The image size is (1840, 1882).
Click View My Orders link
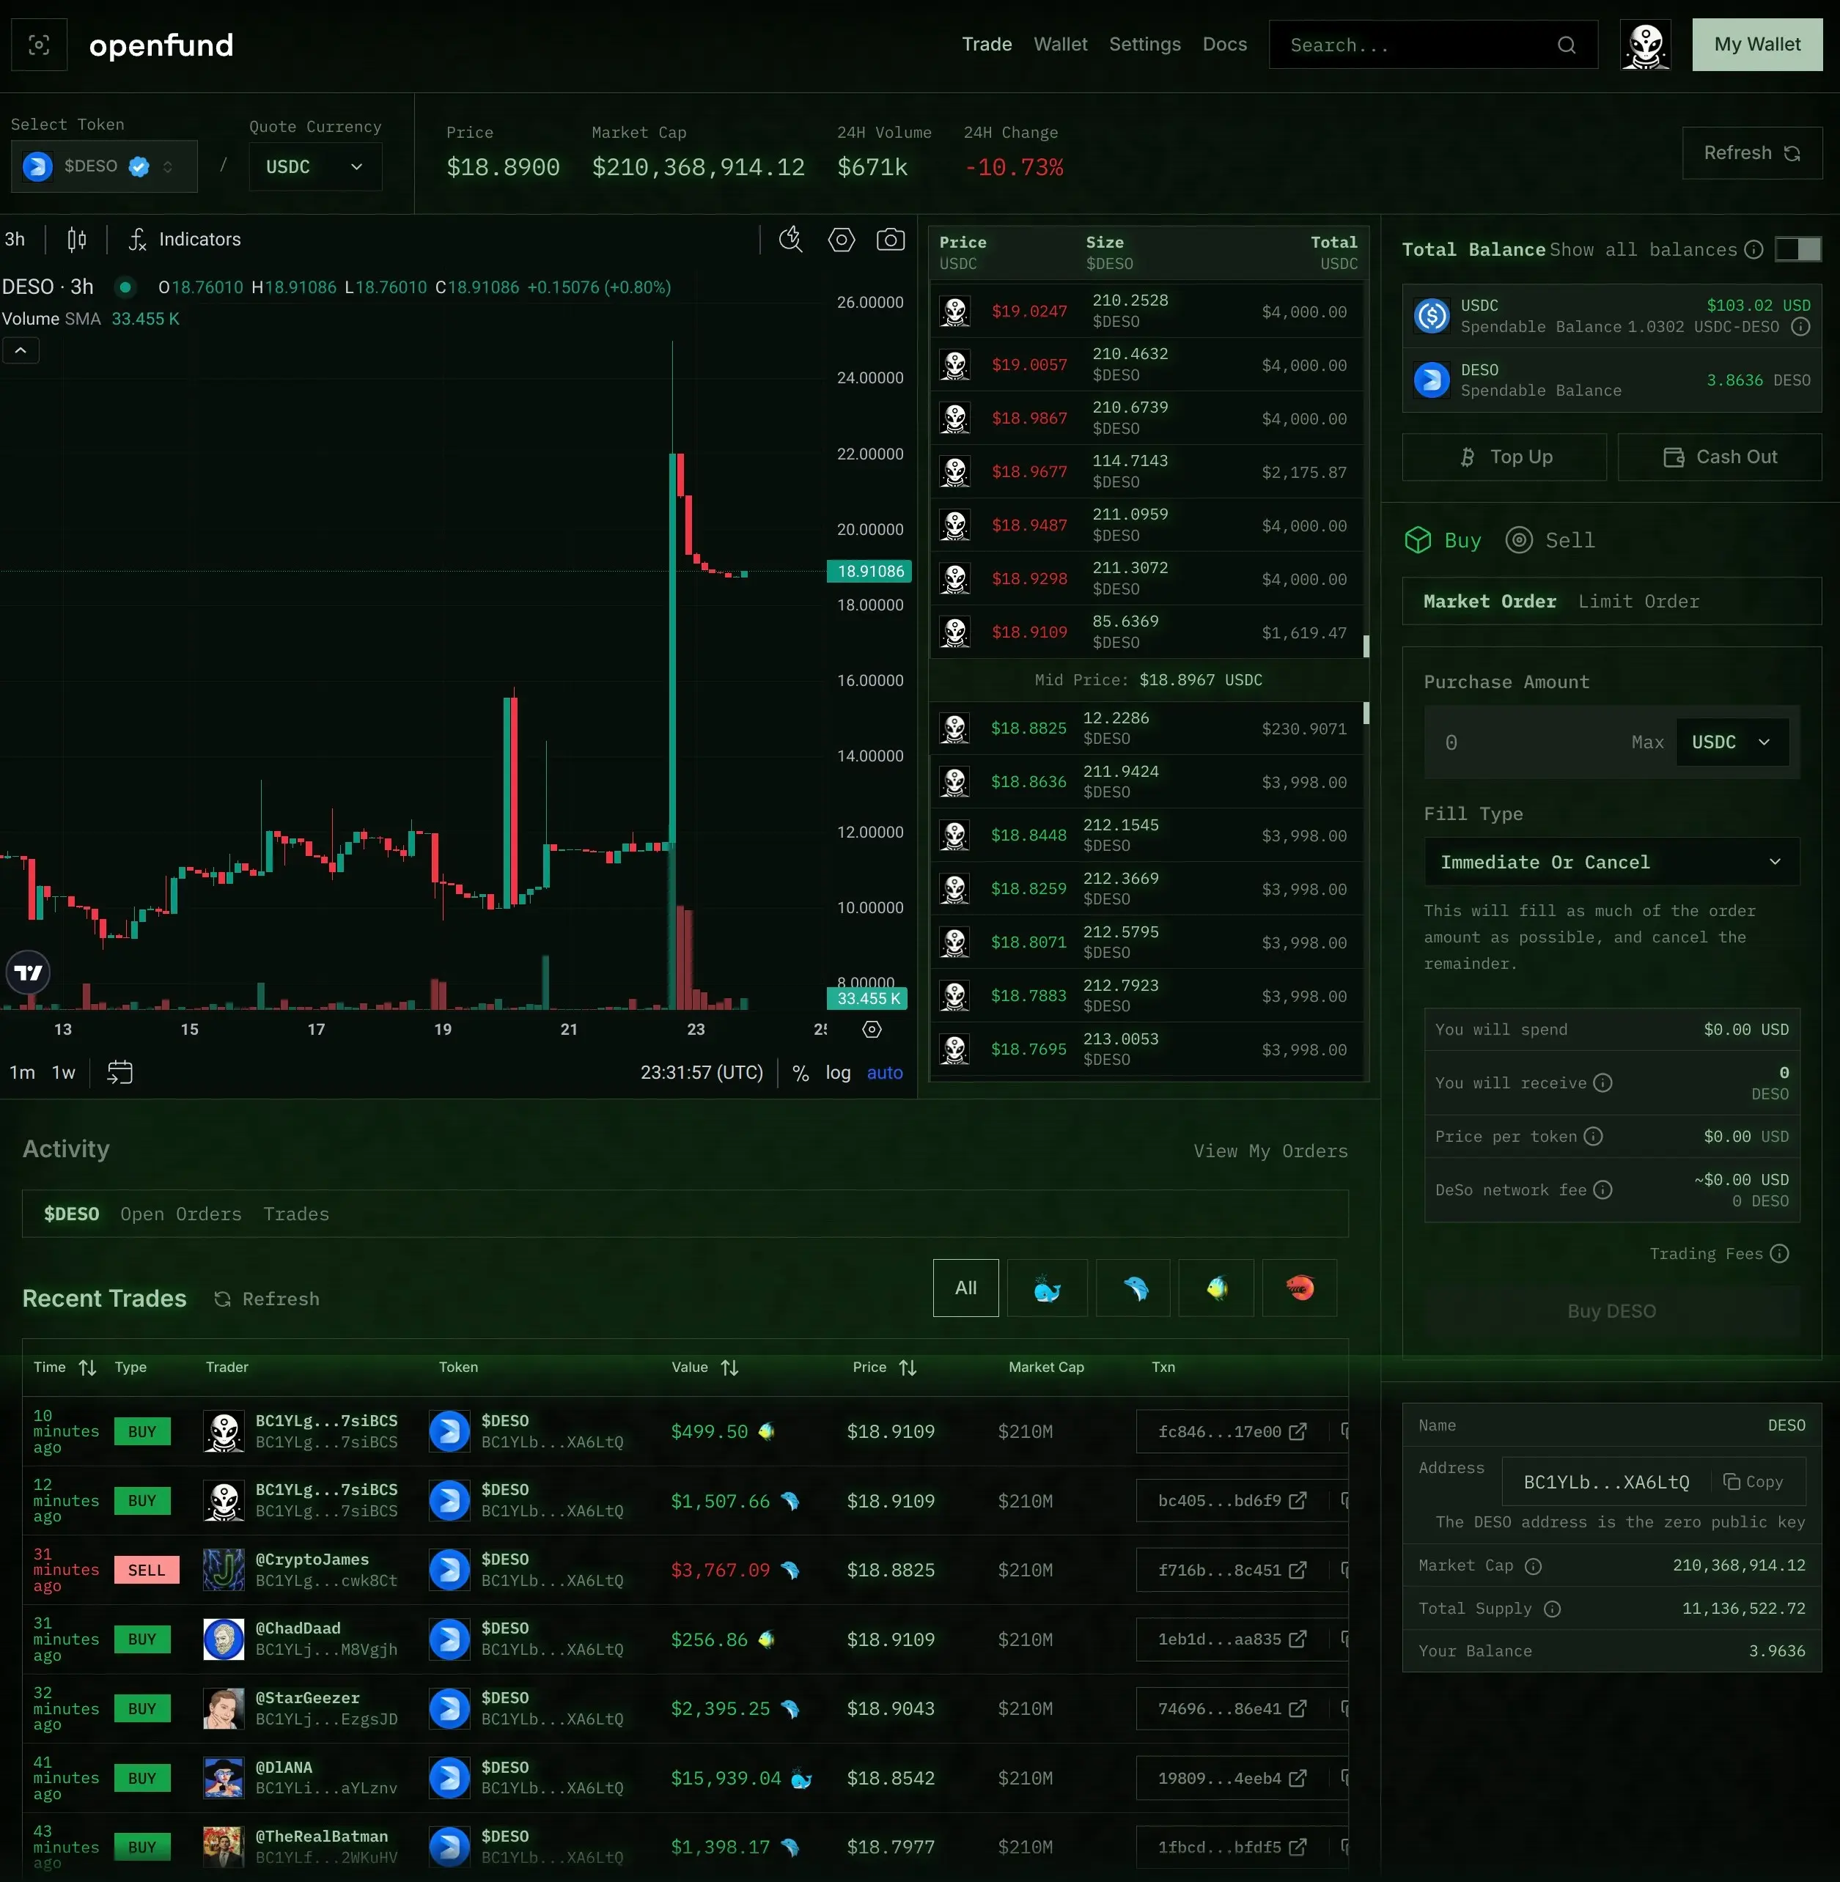point(1270,1151)
